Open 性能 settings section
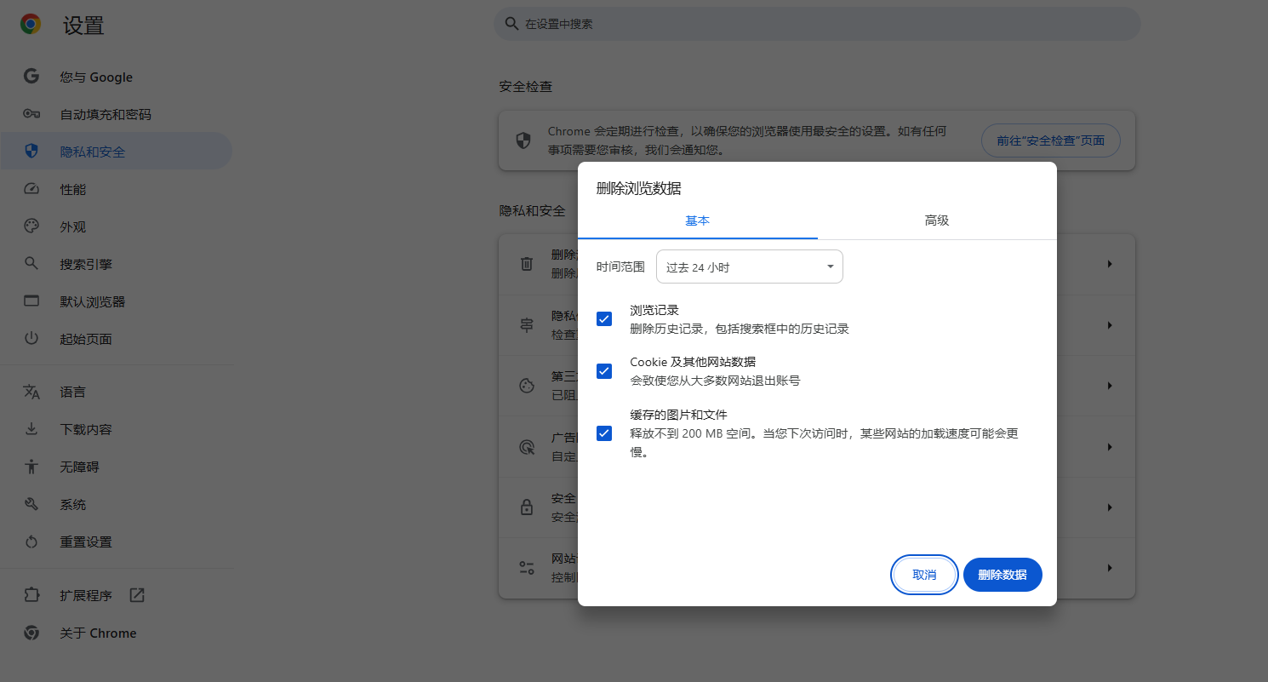 (116, 189)
